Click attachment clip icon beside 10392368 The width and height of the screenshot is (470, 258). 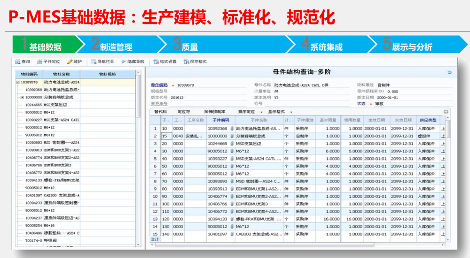point(232,129)
